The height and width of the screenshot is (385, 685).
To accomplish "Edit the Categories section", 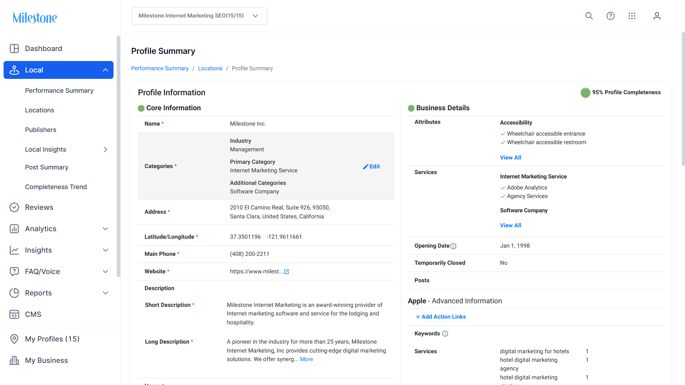I will click(372, 167).
